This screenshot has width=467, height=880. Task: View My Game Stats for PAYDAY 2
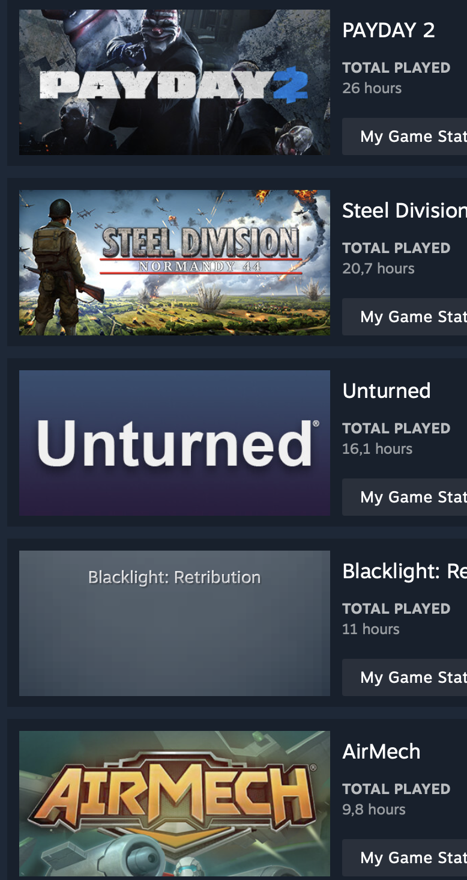[x=405, y=136]
